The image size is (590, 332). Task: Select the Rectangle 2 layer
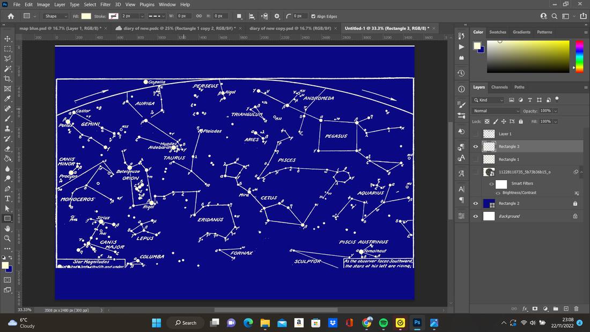527,204
